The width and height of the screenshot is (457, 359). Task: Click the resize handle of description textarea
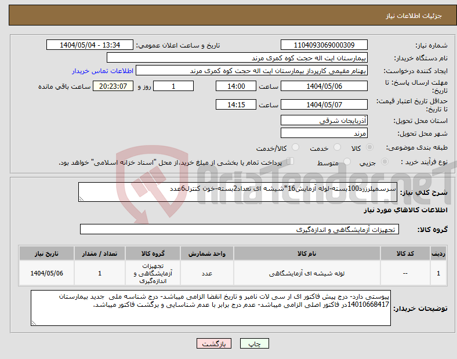pos(81,199)
